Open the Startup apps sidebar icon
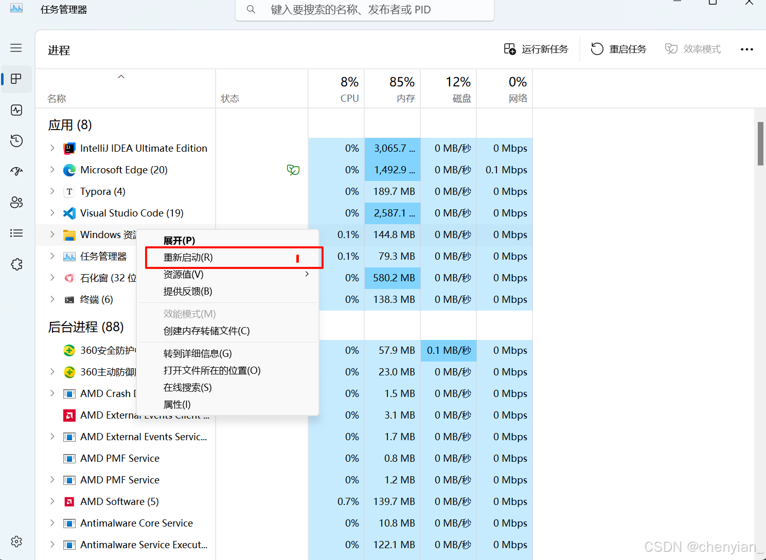Screen dimensions: 766x560 pyautogui.click(x=16, y=171)
